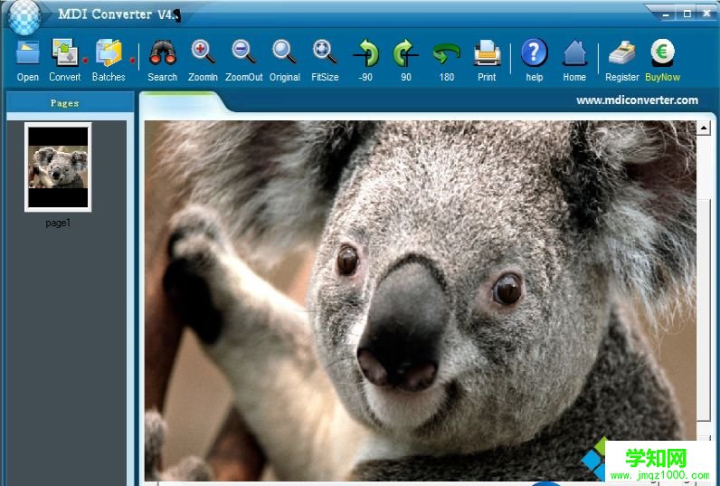Print the document with Print icon
The height and width of the screenshot is (486, 720).
click(x=487, y=52)
